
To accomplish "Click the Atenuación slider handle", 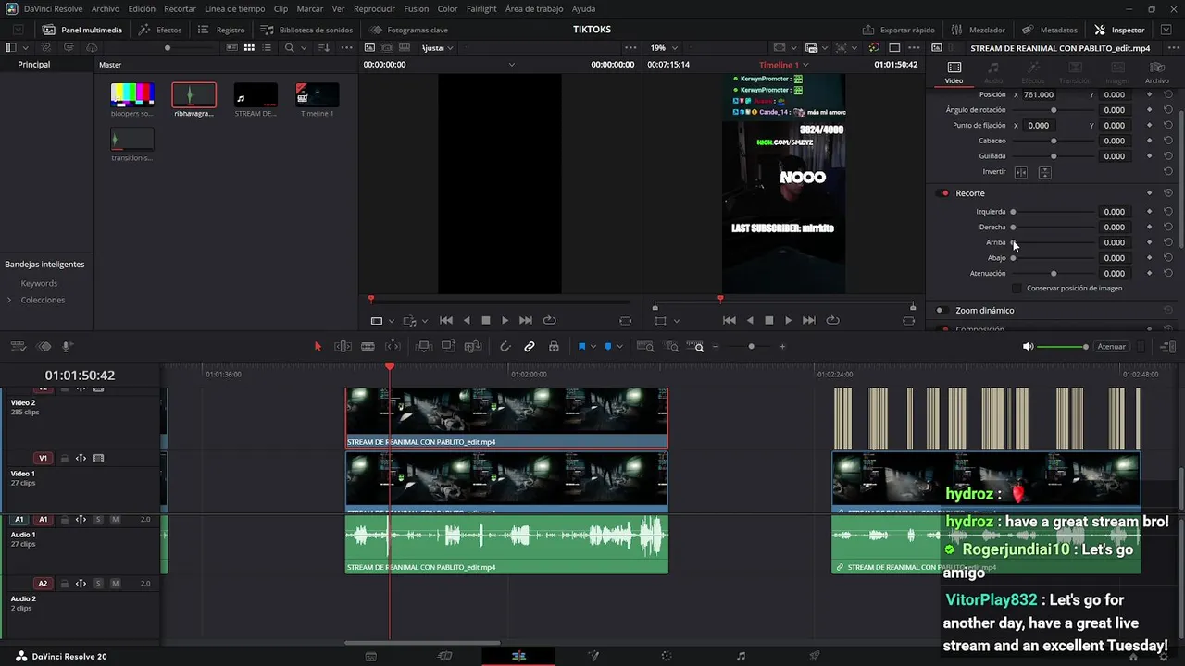I will point(1054,274).
